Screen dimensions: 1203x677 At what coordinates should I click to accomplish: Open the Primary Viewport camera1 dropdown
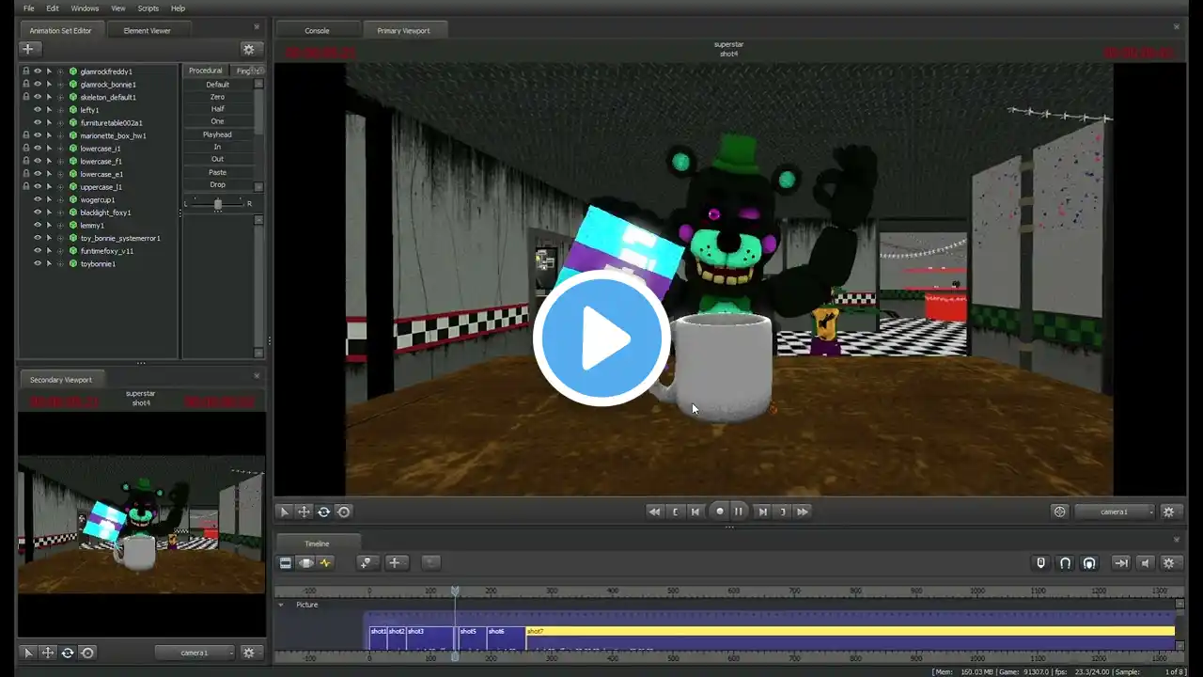(1115, 512)
